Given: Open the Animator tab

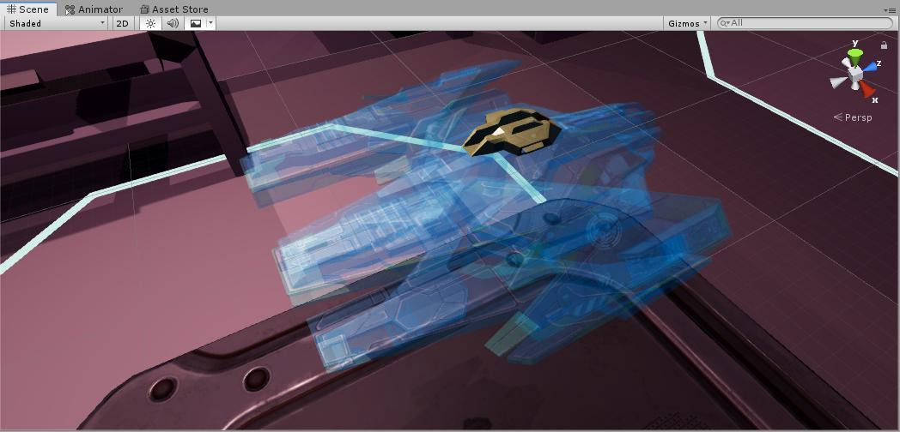Looking at the screenshot, I should (94, 9).
